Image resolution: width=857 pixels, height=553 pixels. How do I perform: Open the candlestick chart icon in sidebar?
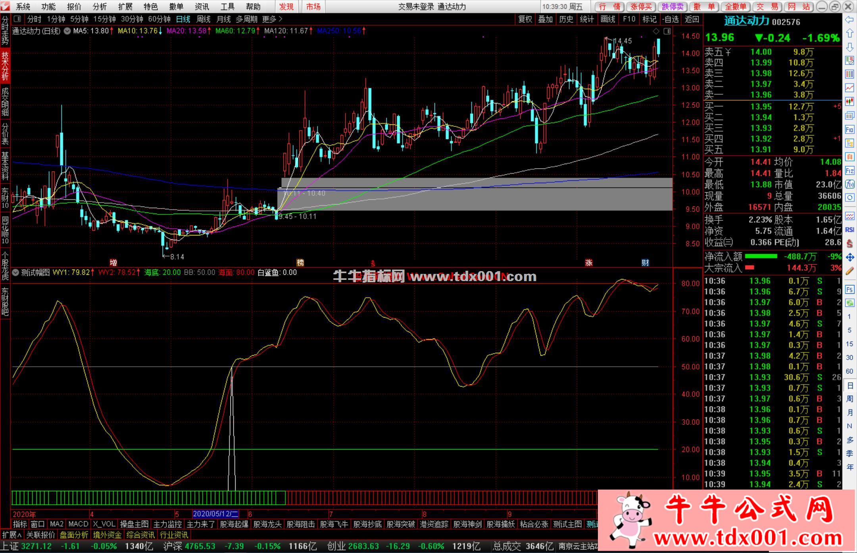[849, 101]
